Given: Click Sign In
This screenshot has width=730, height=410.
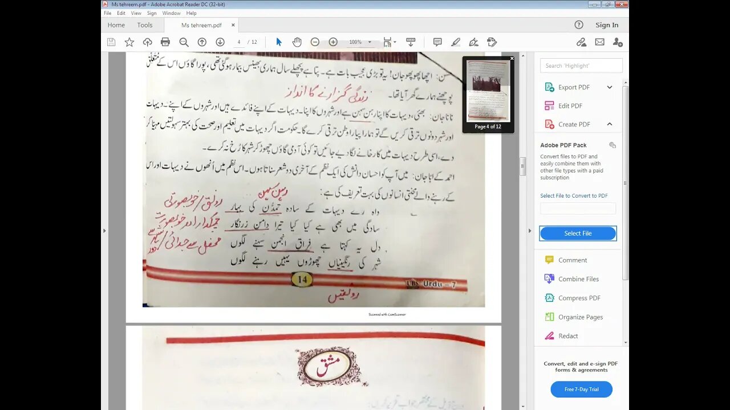Looking at the screenshot, I should (607, 25).
